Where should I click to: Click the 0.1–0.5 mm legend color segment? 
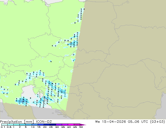(4, 125)
